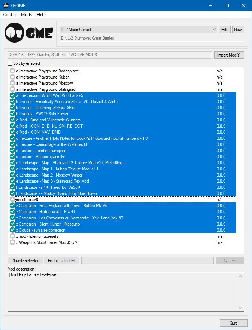Click the game path field D:\IL-2 Sturmovik Great Battles
This screenshot has width=252, height=330.
tap(152, 38)
